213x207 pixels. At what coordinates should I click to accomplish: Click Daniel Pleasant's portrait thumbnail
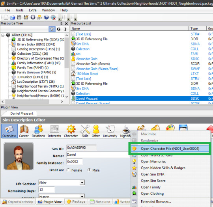pos(19,157)
